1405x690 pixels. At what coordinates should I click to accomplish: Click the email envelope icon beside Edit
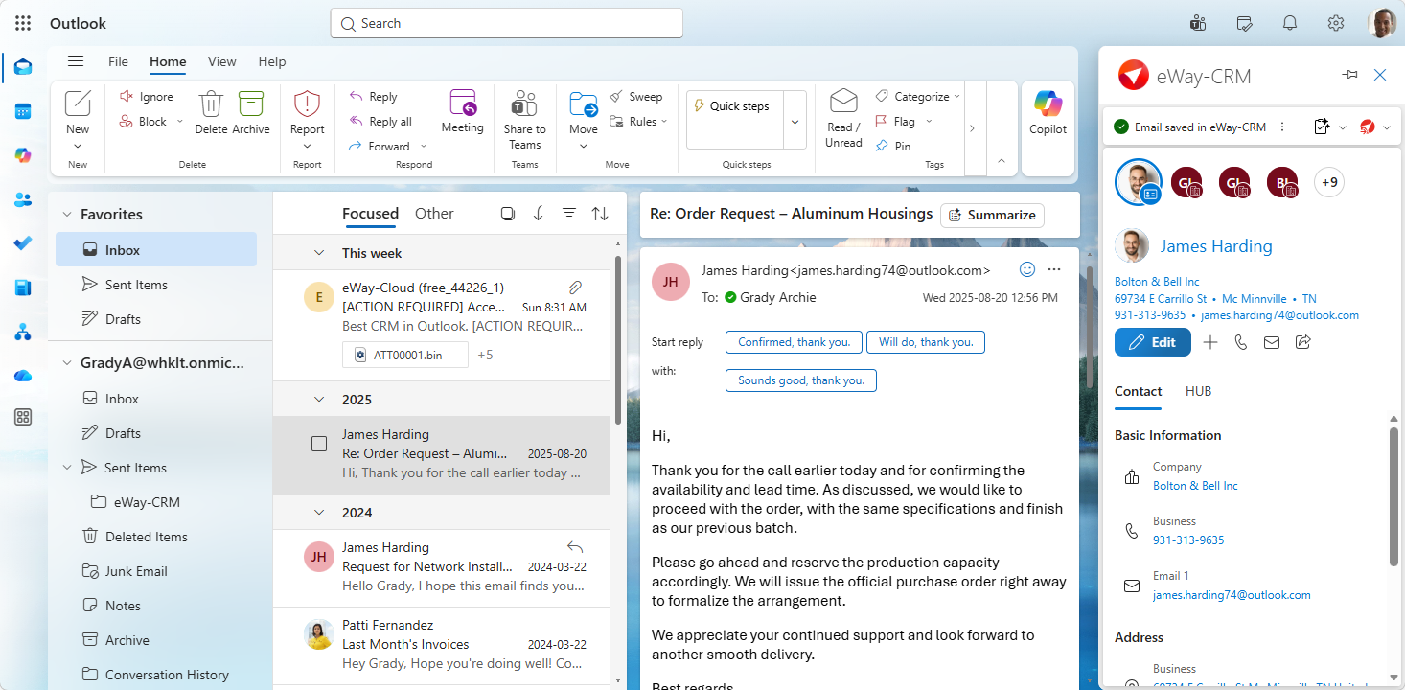click(x=1272, y=342)
